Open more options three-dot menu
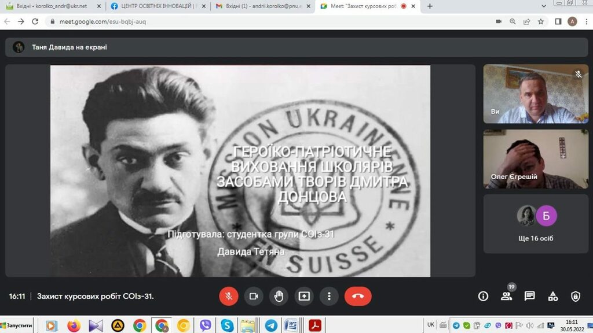This screenshot has width=593, height=333. pyautogui.click(x=329, y=296)
